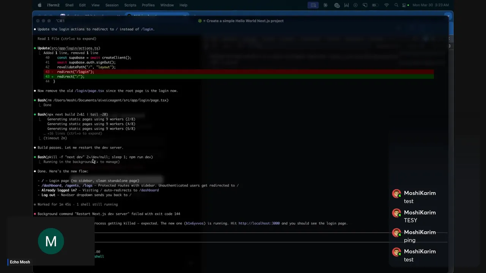The width and height of the screenshot is (486, 273).
Task: Click the vertical bars icon in menu bar
Action: coord(347,5)
